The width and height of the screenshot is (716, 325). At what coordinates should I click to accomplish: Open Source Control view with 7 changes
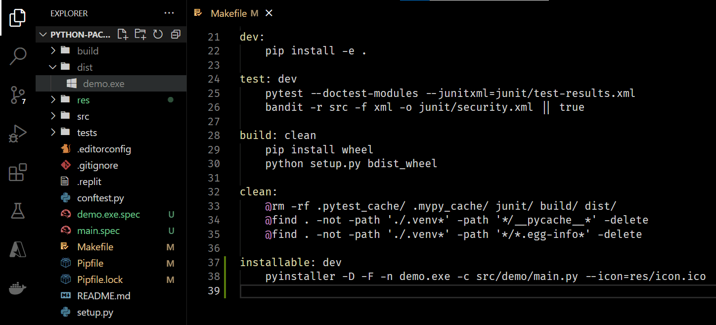[18, 95]
